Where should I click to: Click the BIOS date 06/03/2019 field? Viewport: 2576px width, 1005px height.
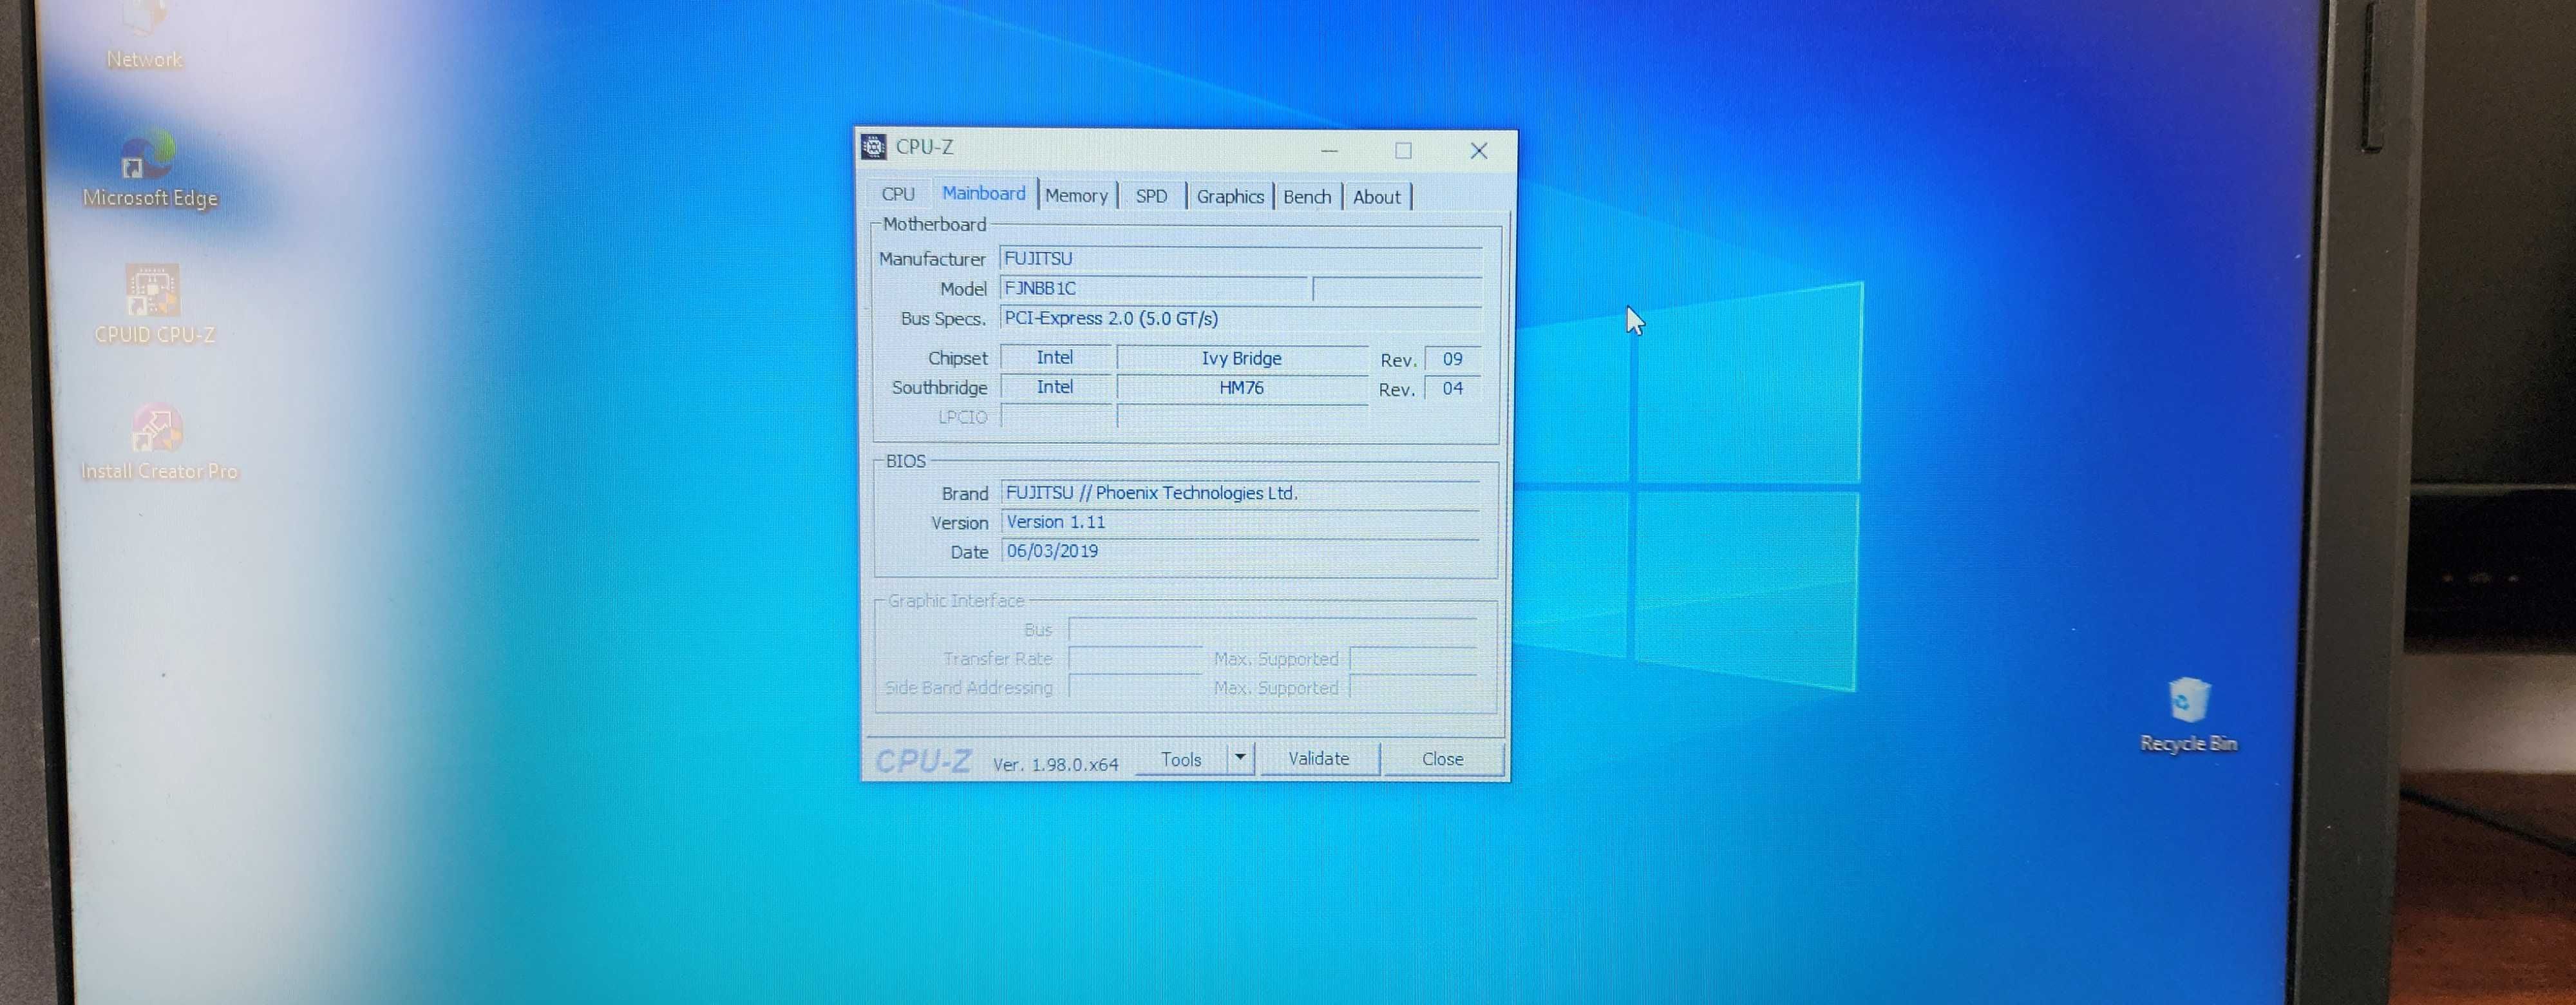pos(1240,551)
